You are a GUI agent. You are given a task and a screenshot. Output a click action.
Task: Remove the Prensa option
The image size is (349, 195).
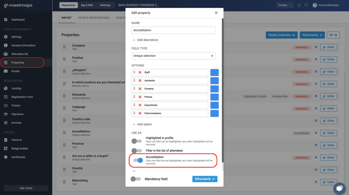[x=140, y=97]
